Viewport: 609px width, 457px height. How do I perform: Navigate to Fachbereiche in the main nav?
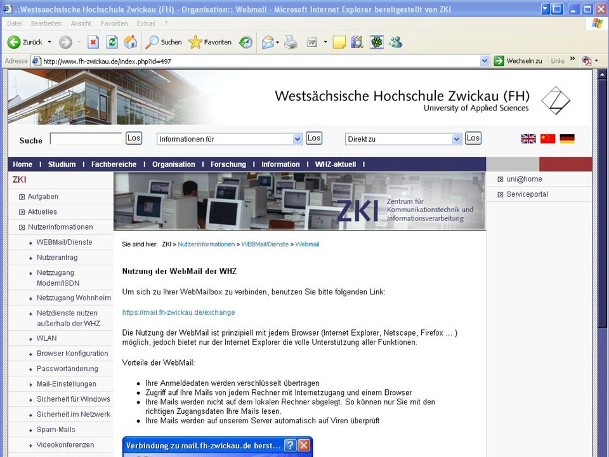click(114, 164)
